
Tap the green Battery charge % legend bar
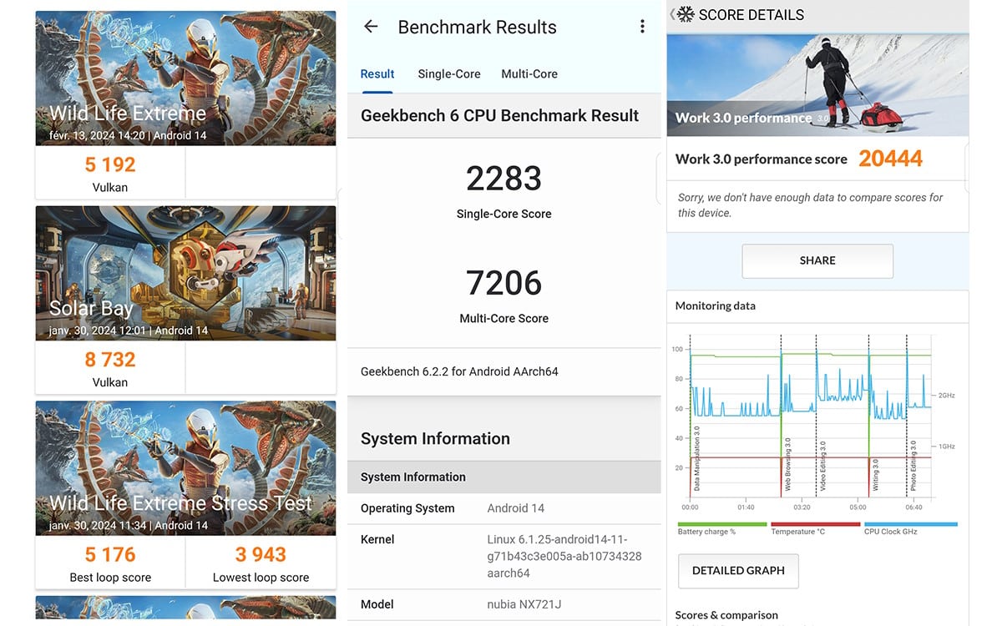(x=722, y=524)
